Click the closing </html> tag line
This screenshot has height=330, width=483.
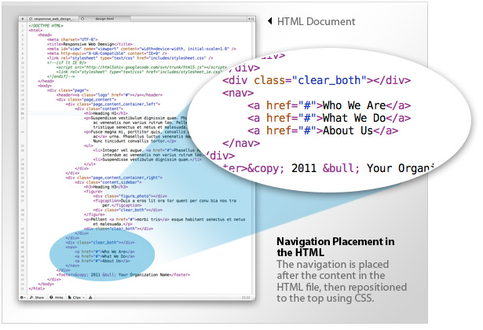37,288
